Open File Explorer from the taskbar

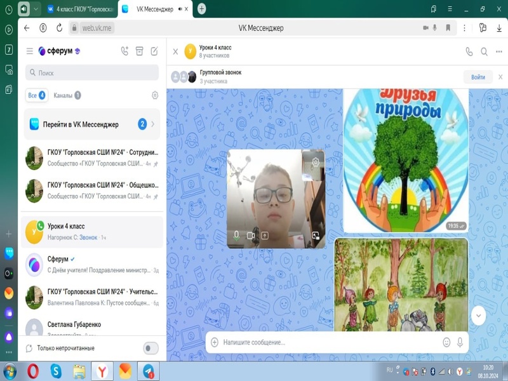click(79, 371)
